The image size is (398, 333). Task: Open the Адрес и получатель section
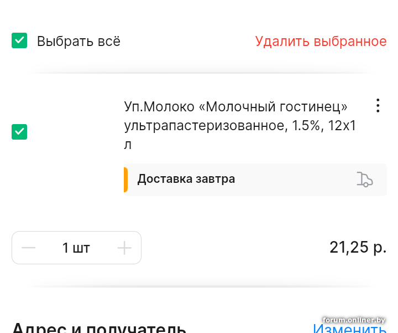click(99, 327)
